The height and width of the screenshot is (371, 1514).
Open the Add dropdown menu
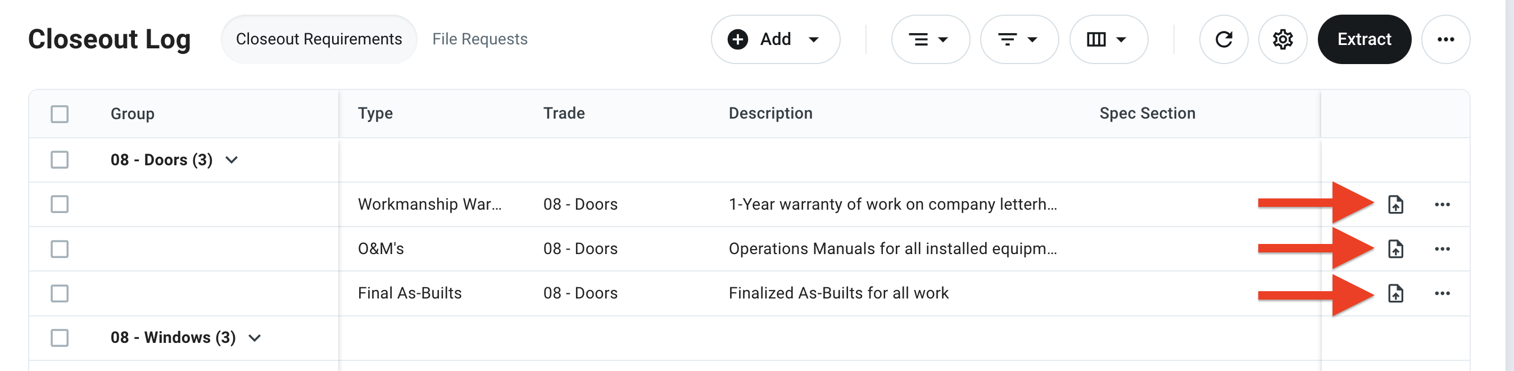pos(774,39)
